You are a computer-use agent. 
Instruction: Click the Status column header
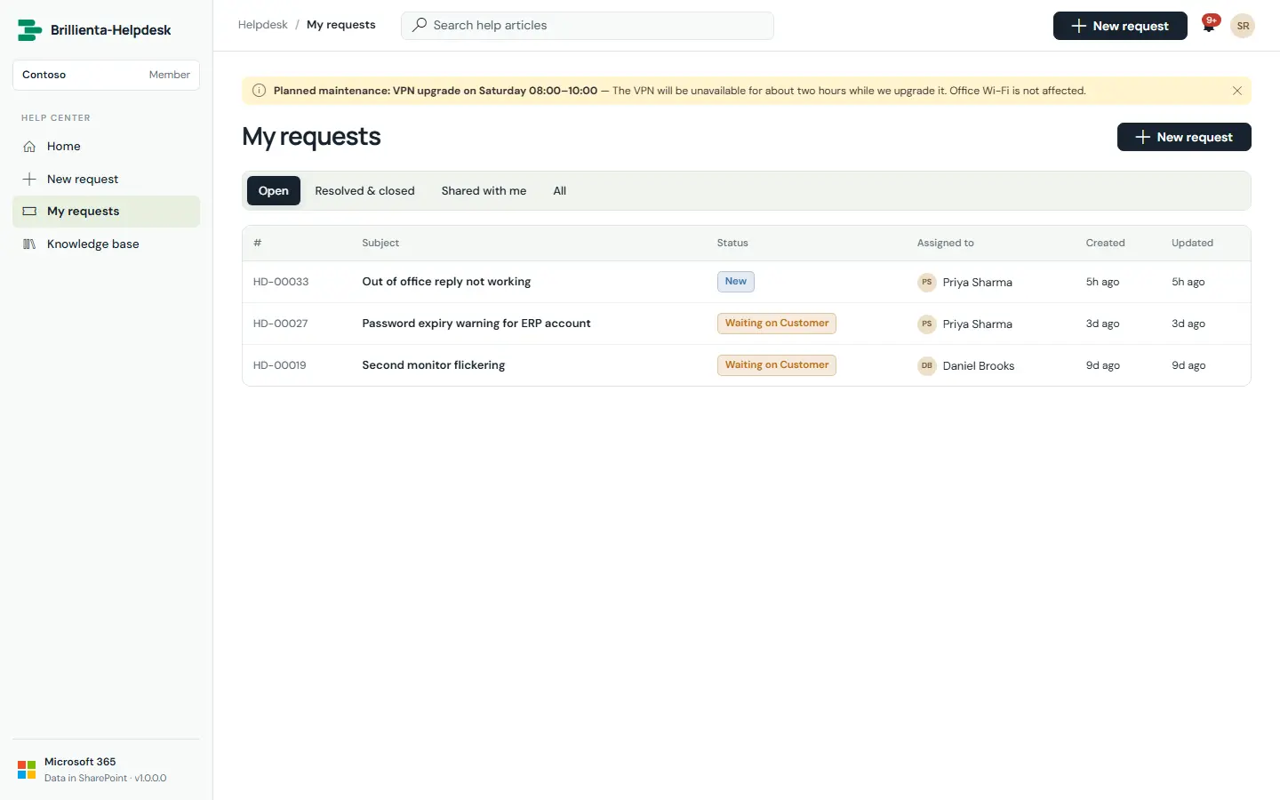point(732,243)
